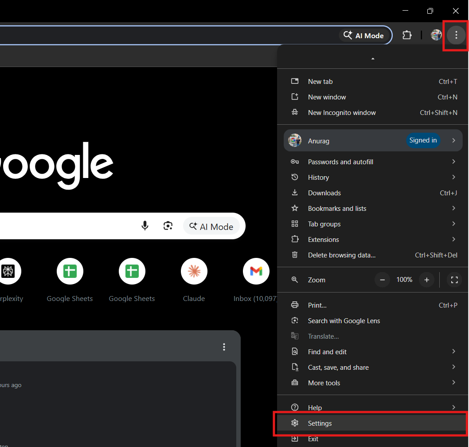
Task: Launch the Claude shortcut on the homepage
Action: [x=194, y=271]
